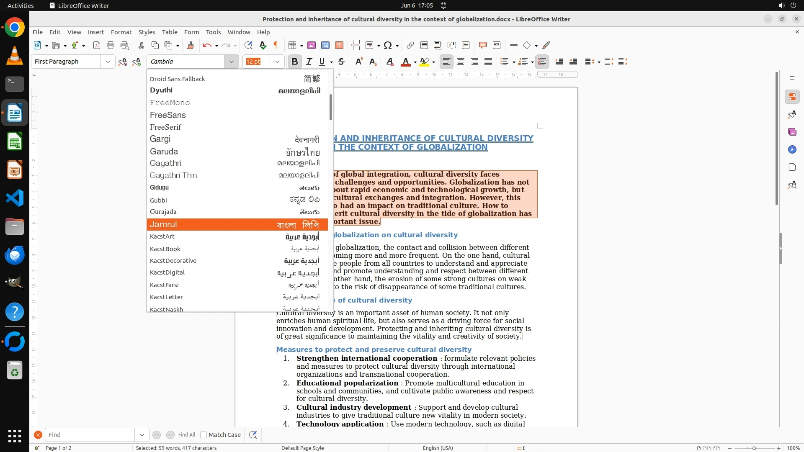
Task: Toggle Italic formatting button
Action: [309, 62]
